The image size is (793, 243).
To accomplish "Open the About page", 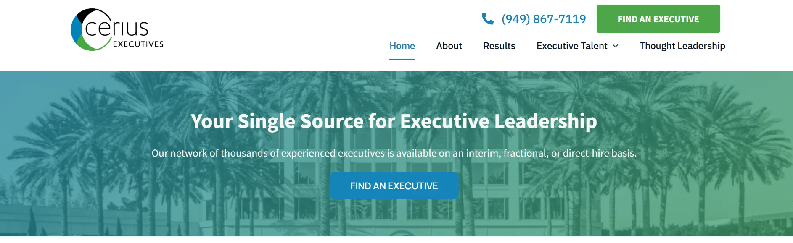I will (x=449, y=46).
